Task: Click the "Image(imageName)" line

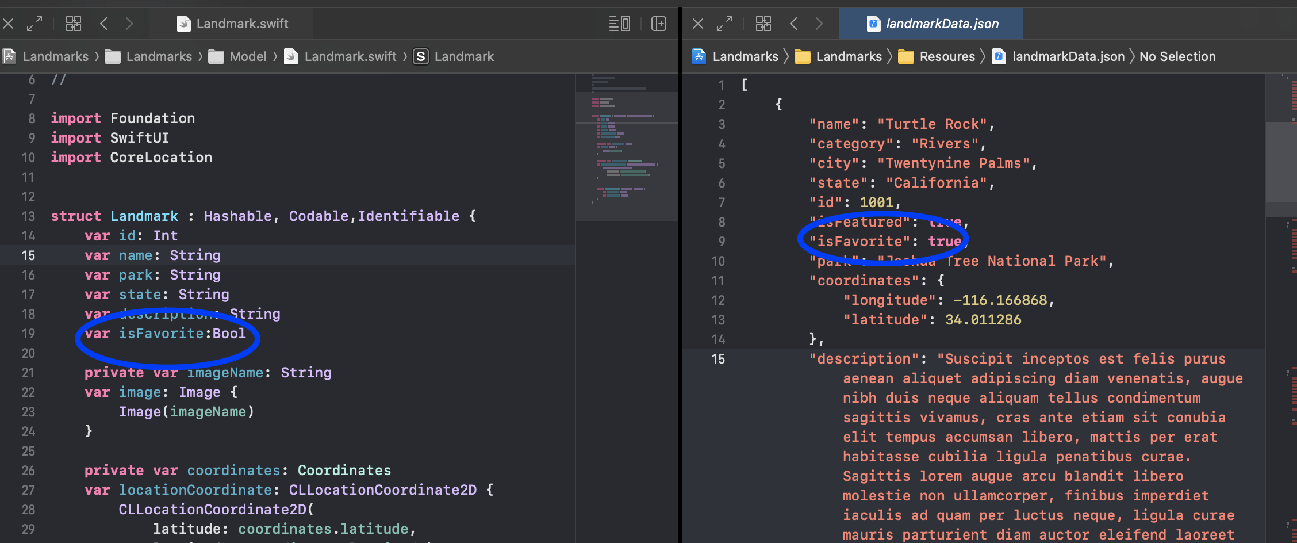Action: pos(186,412)
